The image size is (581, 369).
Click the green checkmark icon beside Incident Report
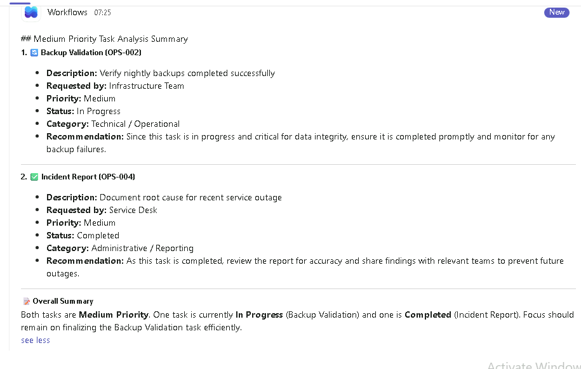pyautogui.click(x=34, y=177)
